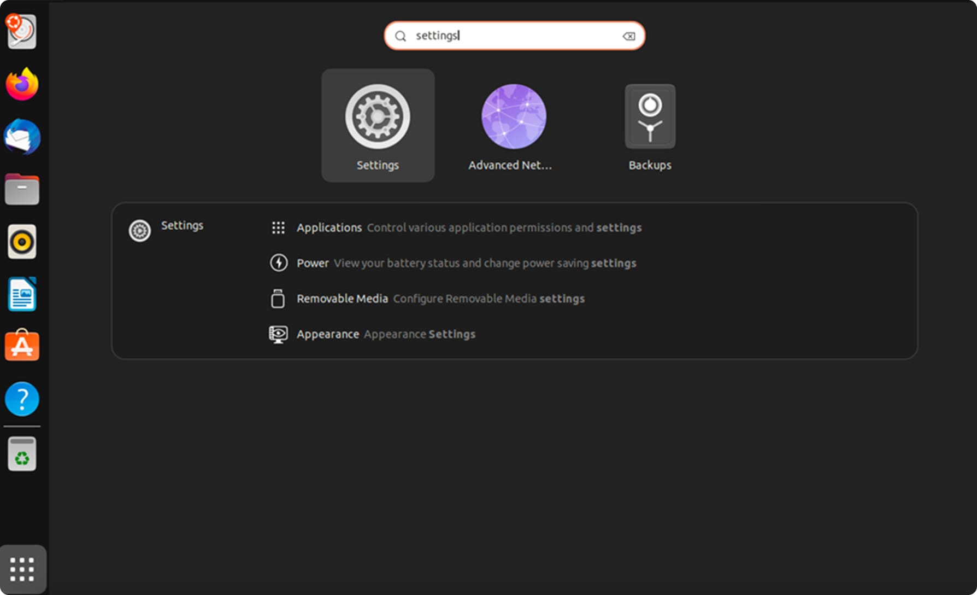This screenshot has width=977, height=595.
Task: Open Firefox from the dock
Action: [22, 85]
